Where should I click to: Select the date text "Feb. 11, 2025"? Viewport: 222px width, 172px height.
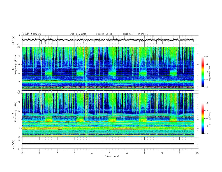pyautogui.click(x=78, y=34)
